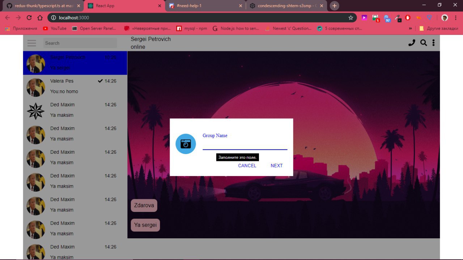Close the redux-thunk tab
The image size is (463, 260).
[x=78, y=6]
